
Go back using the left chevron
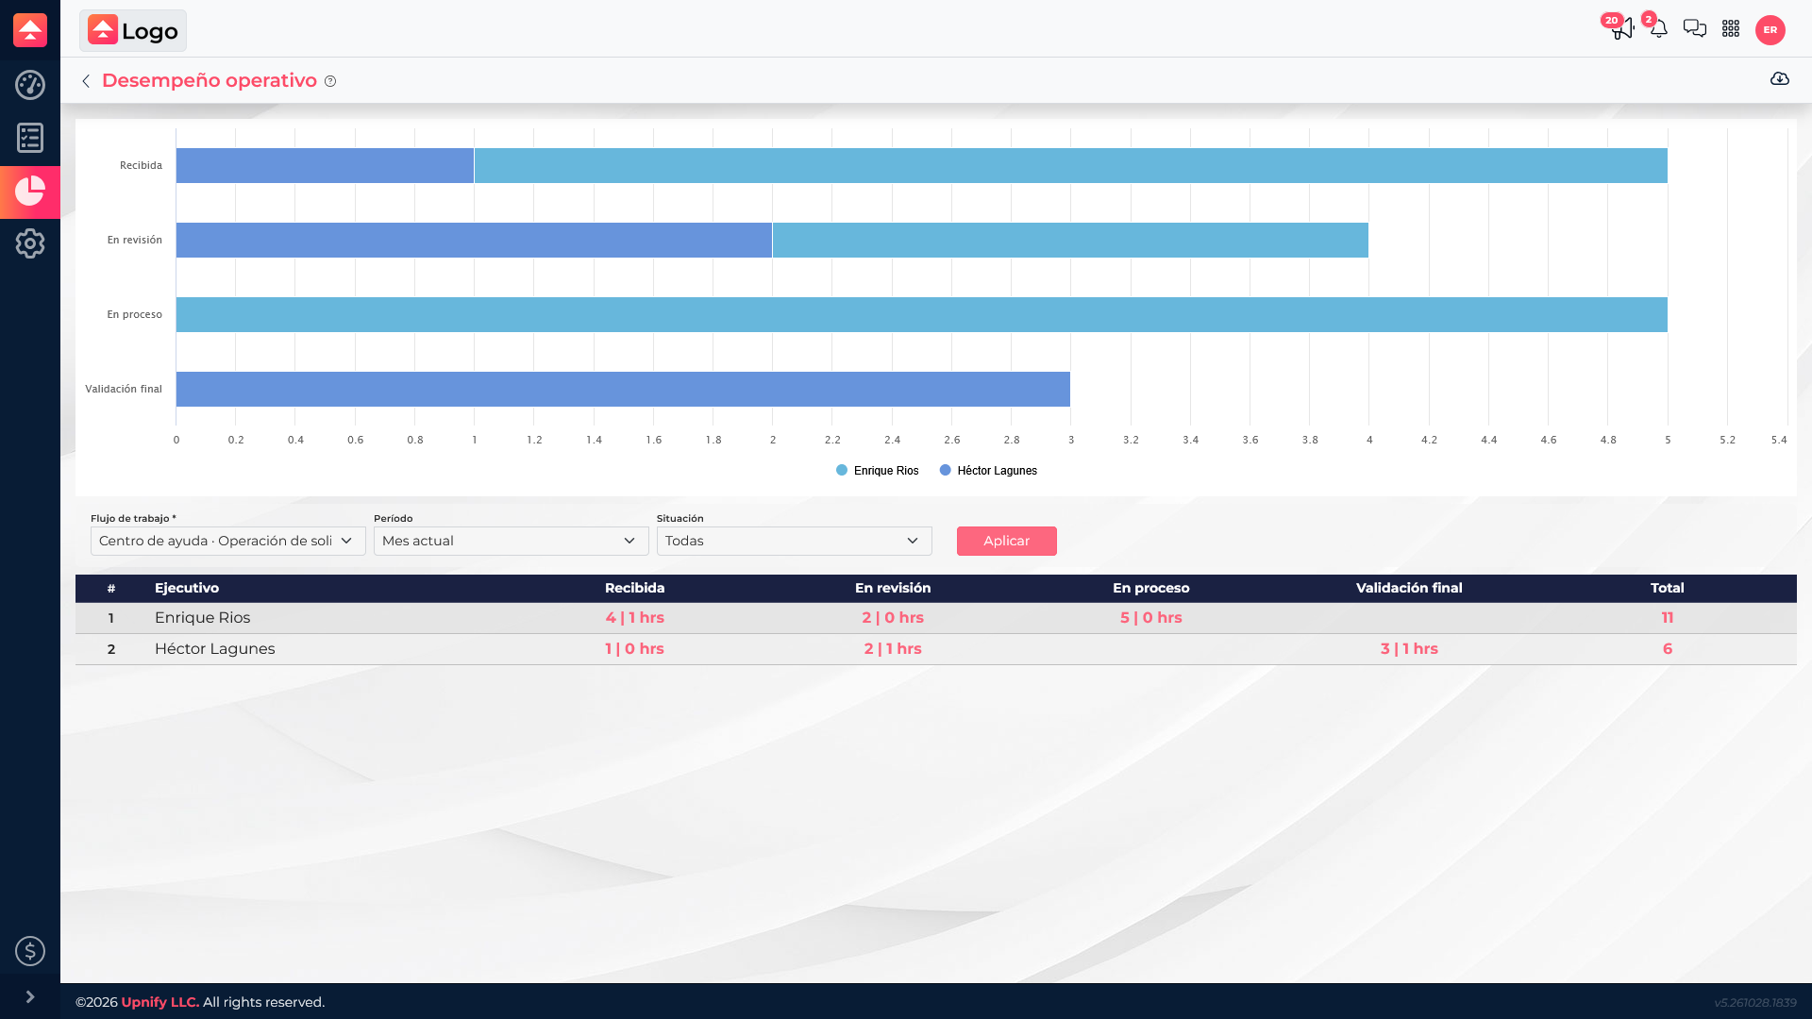click(x=86, y=81)
